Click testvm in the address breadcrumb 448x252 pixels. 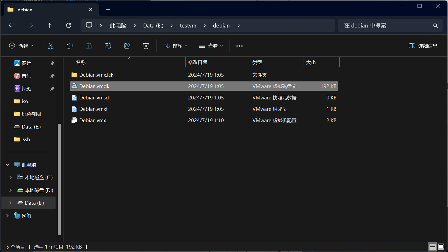click(x=188, y=26)
